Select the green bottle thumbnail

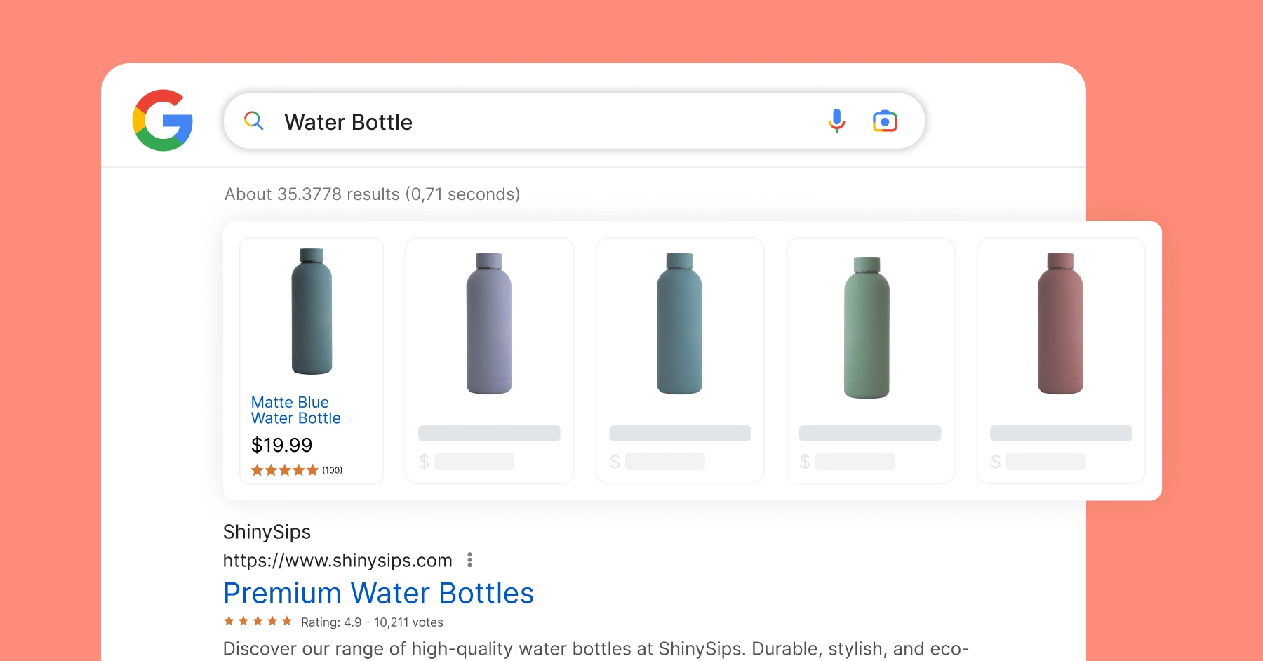[x=867, y=327]
